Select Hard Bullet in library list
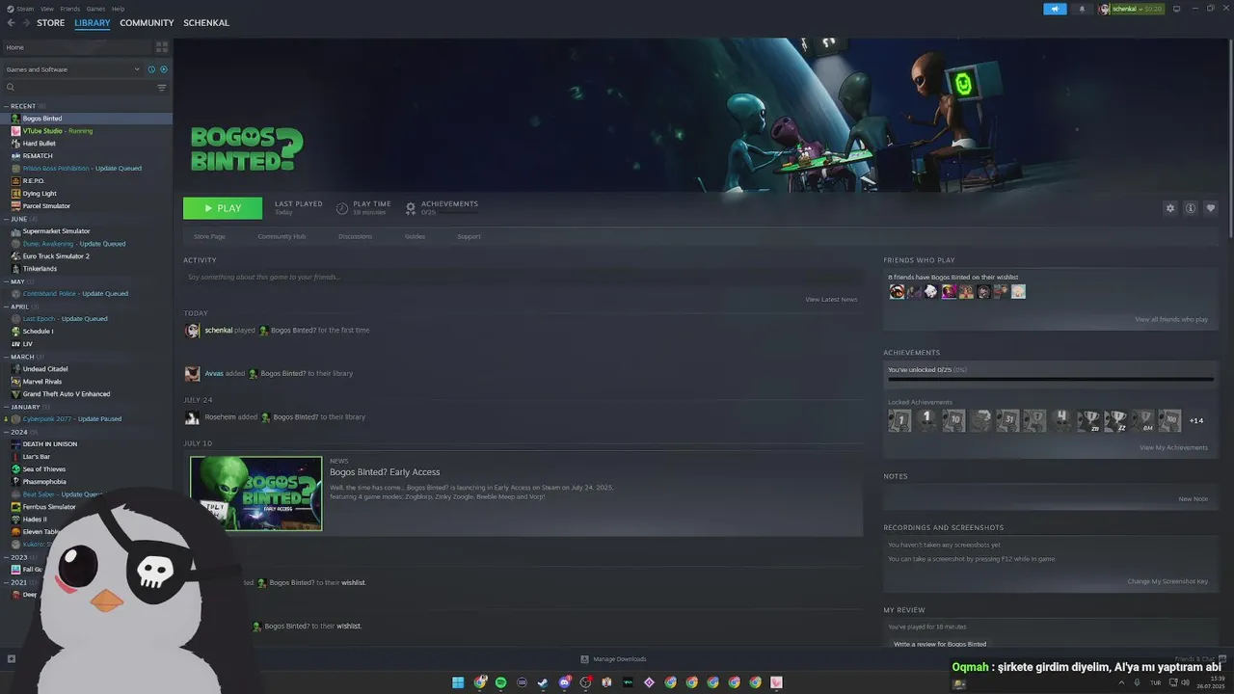 pyautogui.click(x=86, y=144)
